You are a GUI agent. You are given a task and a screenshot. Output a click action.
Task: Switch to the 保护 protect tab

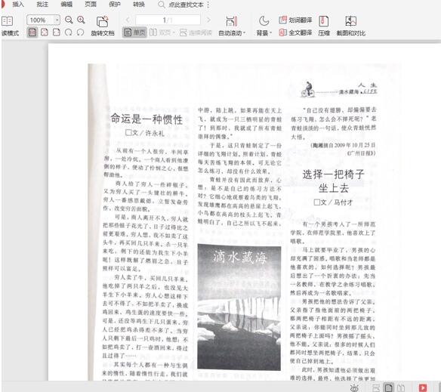coord(115,5)
